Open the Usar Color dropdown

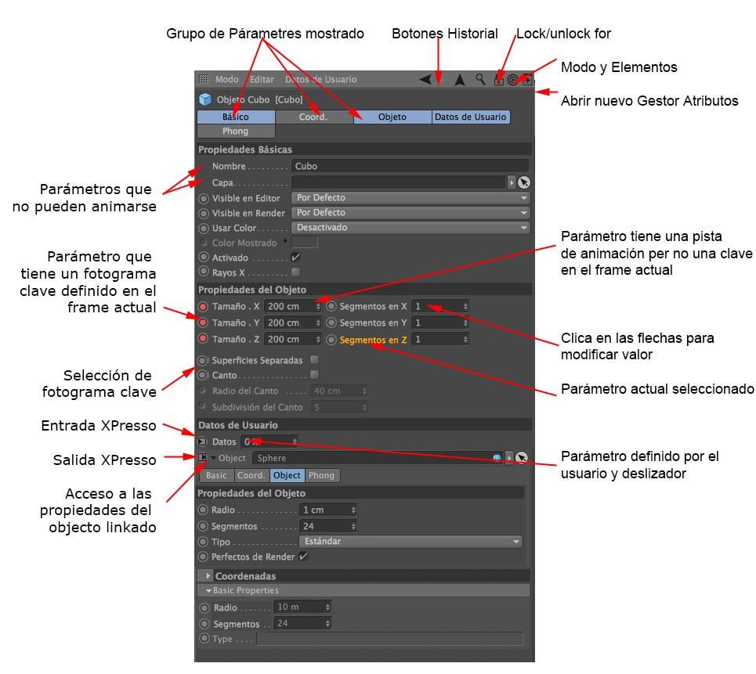point(411,227)
